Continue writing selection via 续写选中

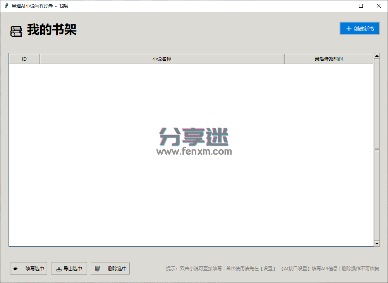pos(28,268)
